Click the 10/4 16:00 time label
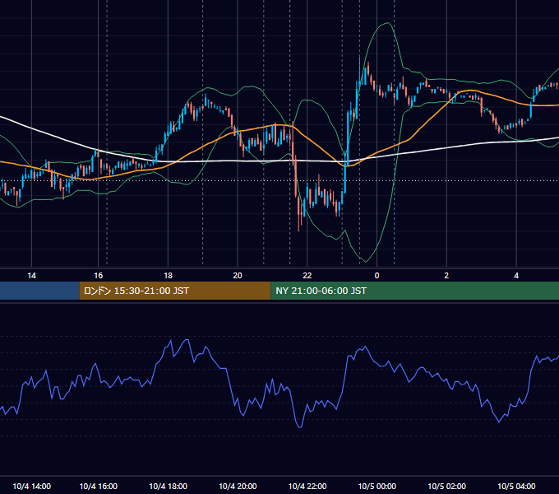The width and height of the screenshot is (559, 494). [99, 486]
